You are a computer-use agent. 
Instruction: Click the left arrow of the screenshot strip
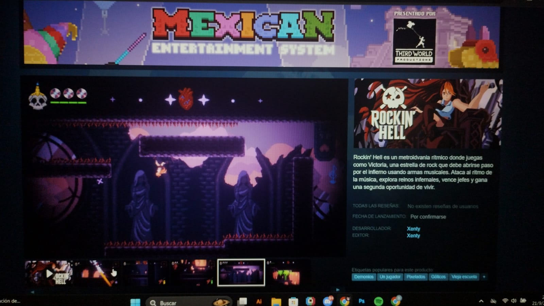click(32, 292)
